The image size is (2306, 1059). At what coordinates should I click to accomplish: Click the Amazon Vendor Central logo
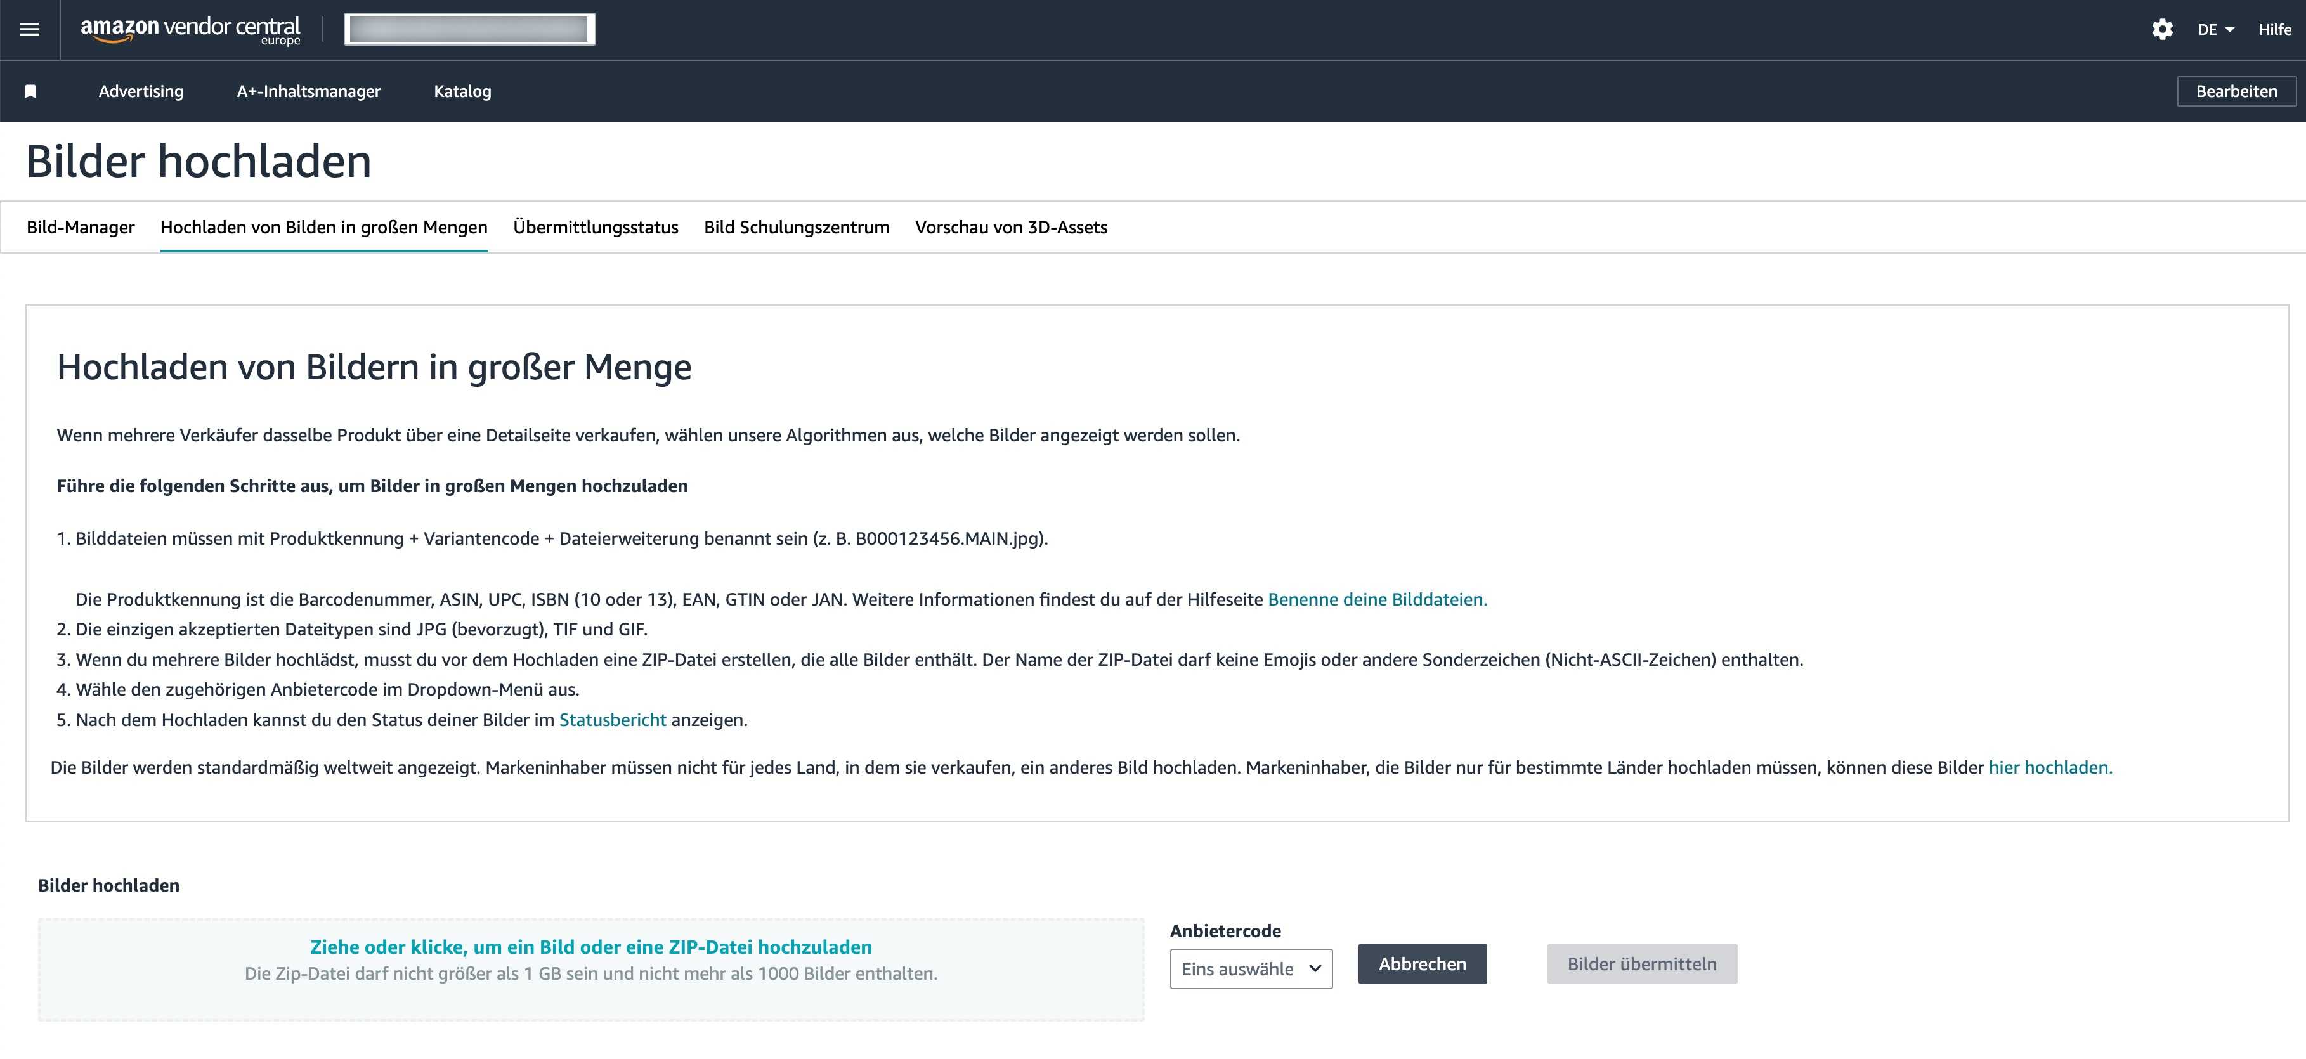pyautogui.click(x=191, y=30)
